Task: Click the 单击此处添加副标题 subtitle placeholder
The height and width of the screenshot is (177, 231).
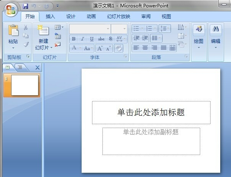Action: (151, 141)
